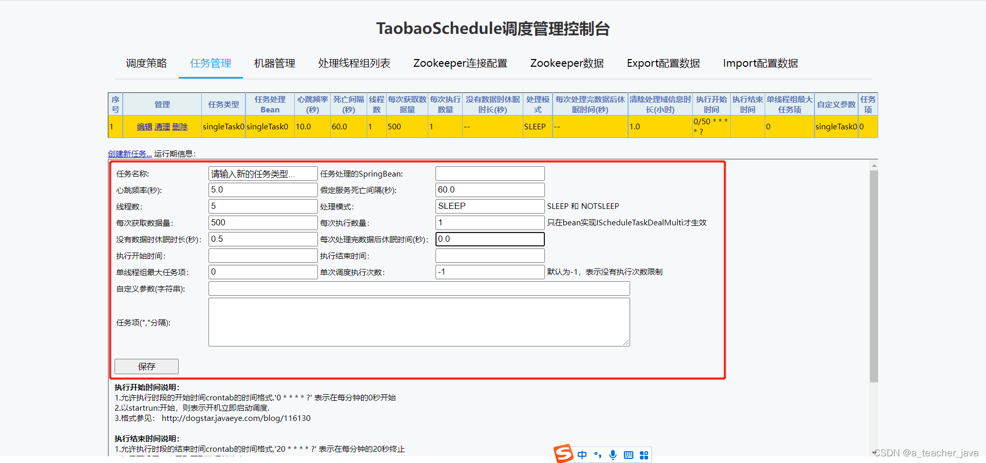Click the 心跳频率(秒) field with 5.0

coord(263,190)
